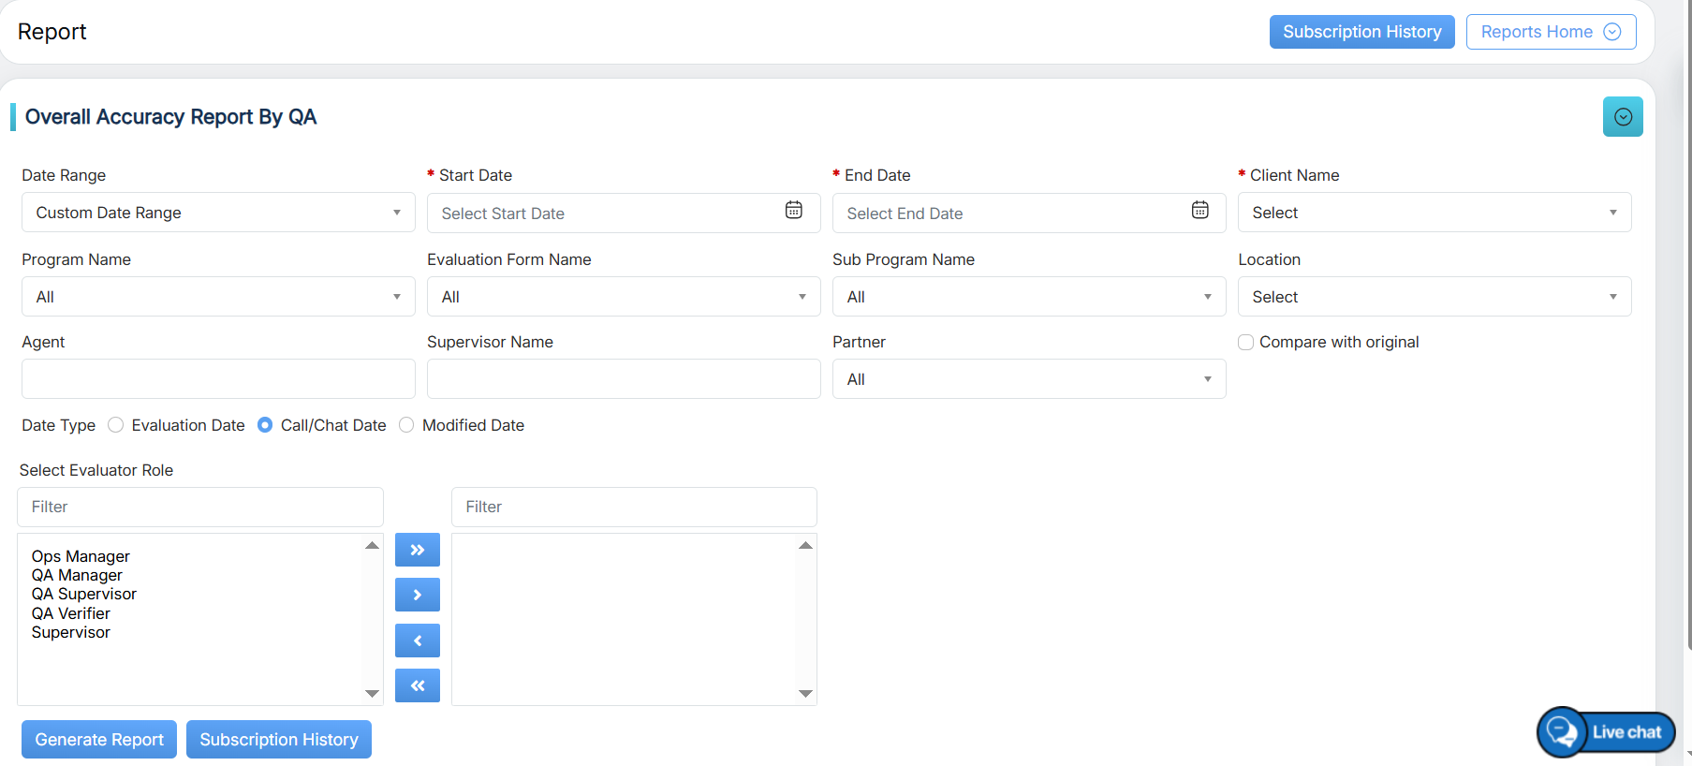This screenshot has height=766, width=1692.
Task: Click the Agent input field
Action: (217, 379)
